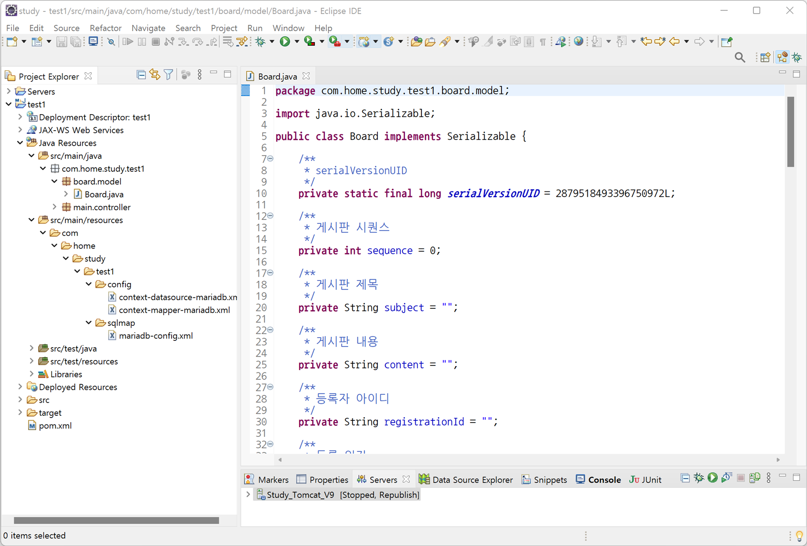Click the Search magnifier icon at top right
This screenshot has width=807, height=546.
(x=740, y=58)
